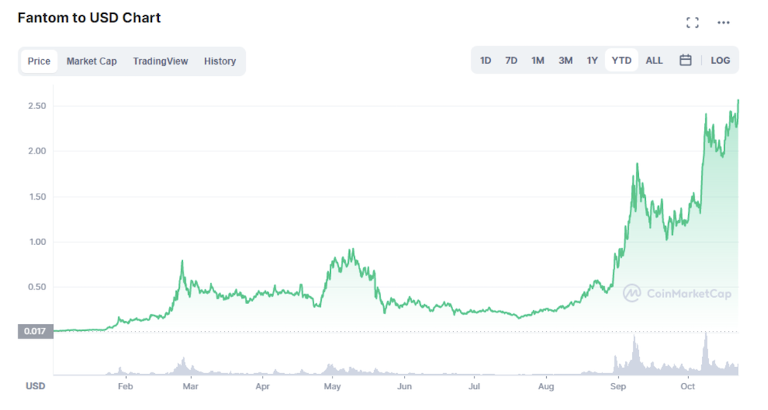Switch to the Price tab
768x410 pixels.
coord(39,61)
